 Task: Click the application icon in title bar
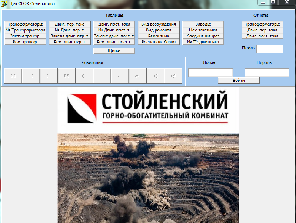point(4,3)
